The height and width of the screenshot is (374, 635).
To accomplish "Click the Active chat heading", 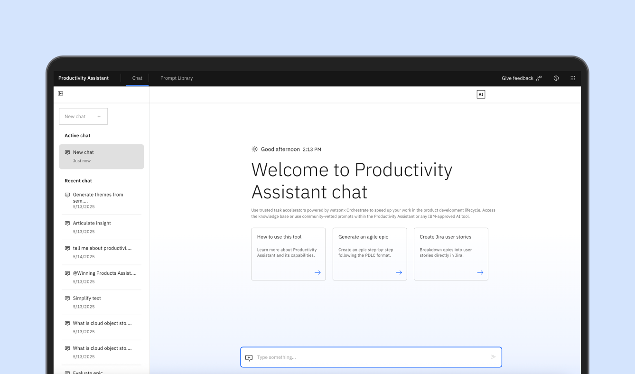I will coord(77,136).
